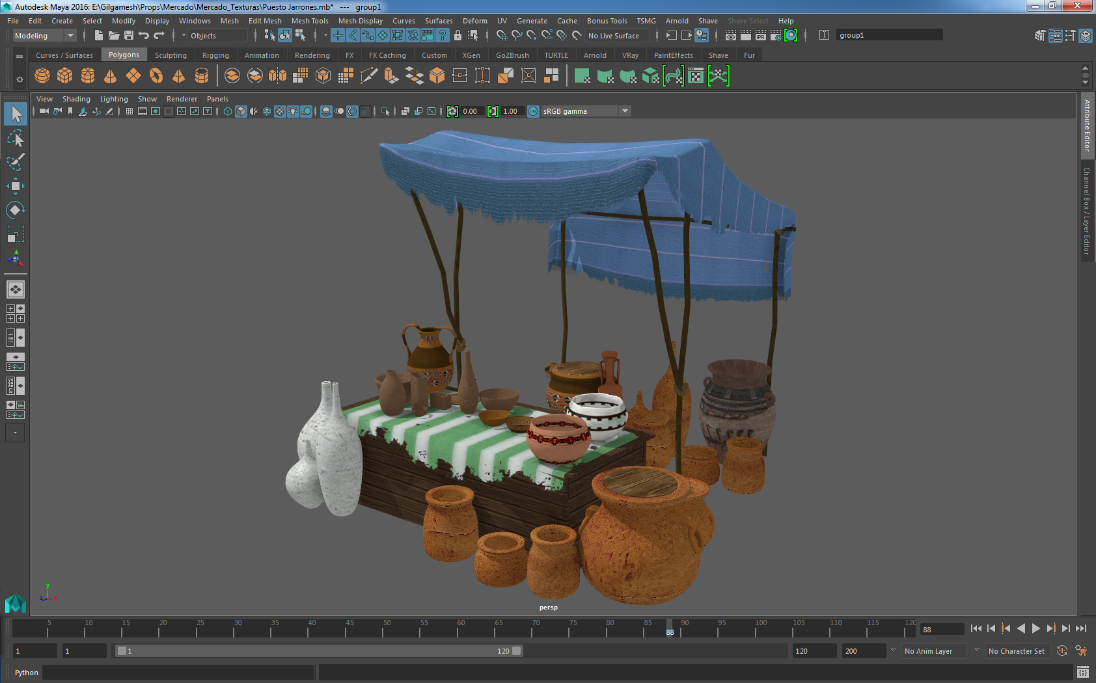Screen dimensions: 1096x683
Task: Select the Lasso tool in the toolbox
Action: pos(16,139)
